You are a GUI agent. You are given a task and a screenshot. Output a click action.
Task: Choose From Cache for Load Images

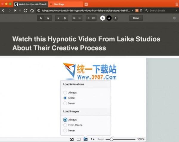click(65, 125)
